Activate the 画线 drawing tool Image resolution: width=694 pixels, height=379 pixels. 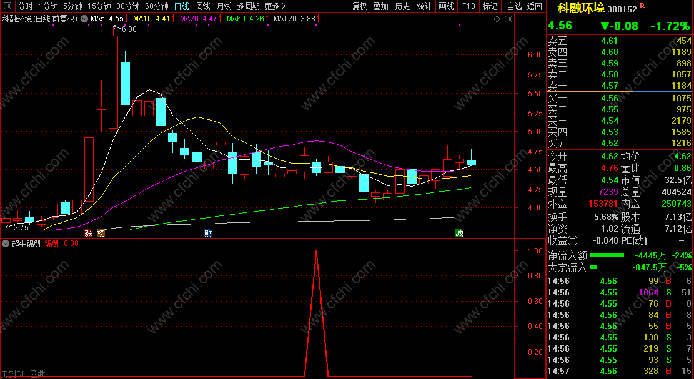(446, 6)
